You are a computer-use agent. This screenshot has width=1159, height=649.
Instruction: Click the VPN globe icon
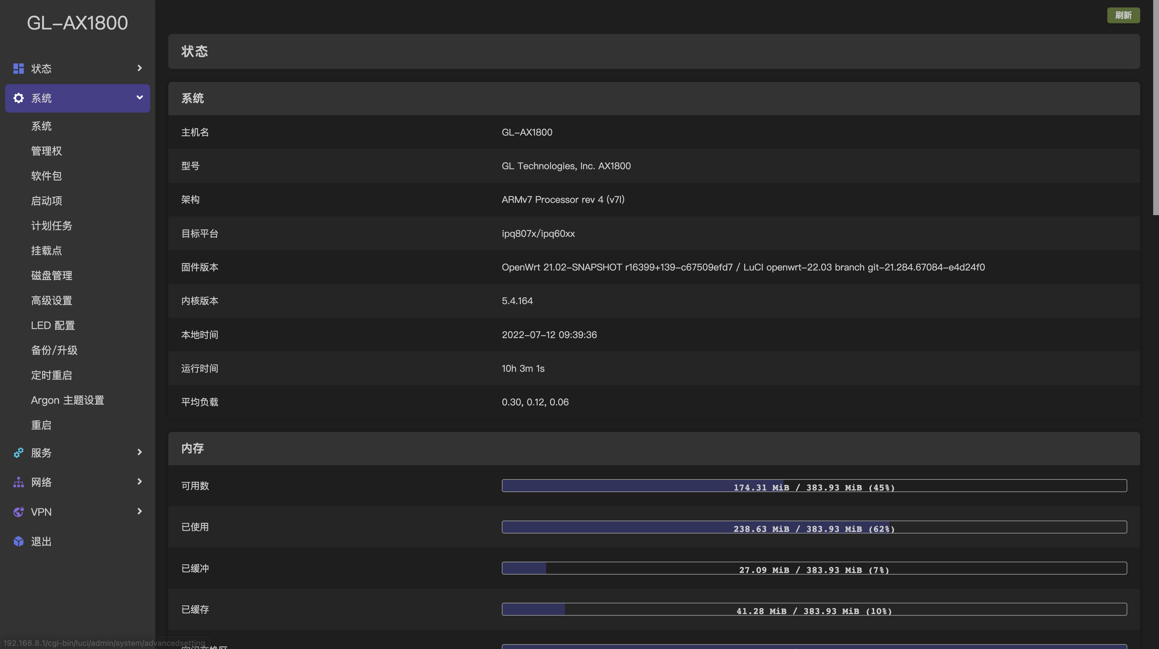tap(18, 512)
